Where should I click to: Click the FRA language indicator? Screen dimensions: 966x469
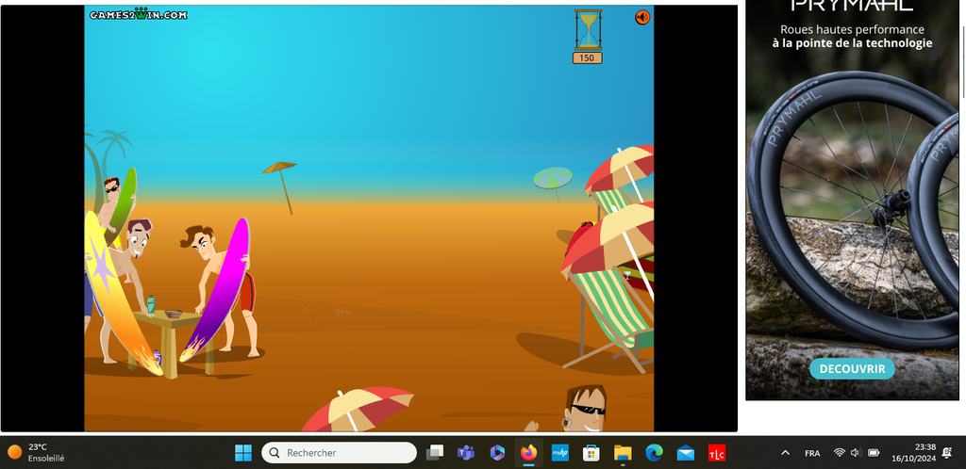tap(812, 453)
